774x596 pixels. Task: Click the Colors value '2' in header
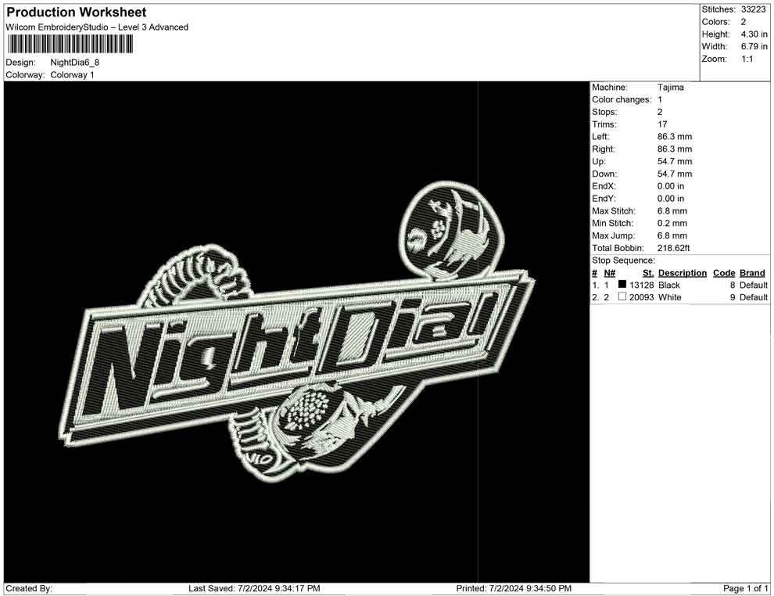click(x=744, y=22)
